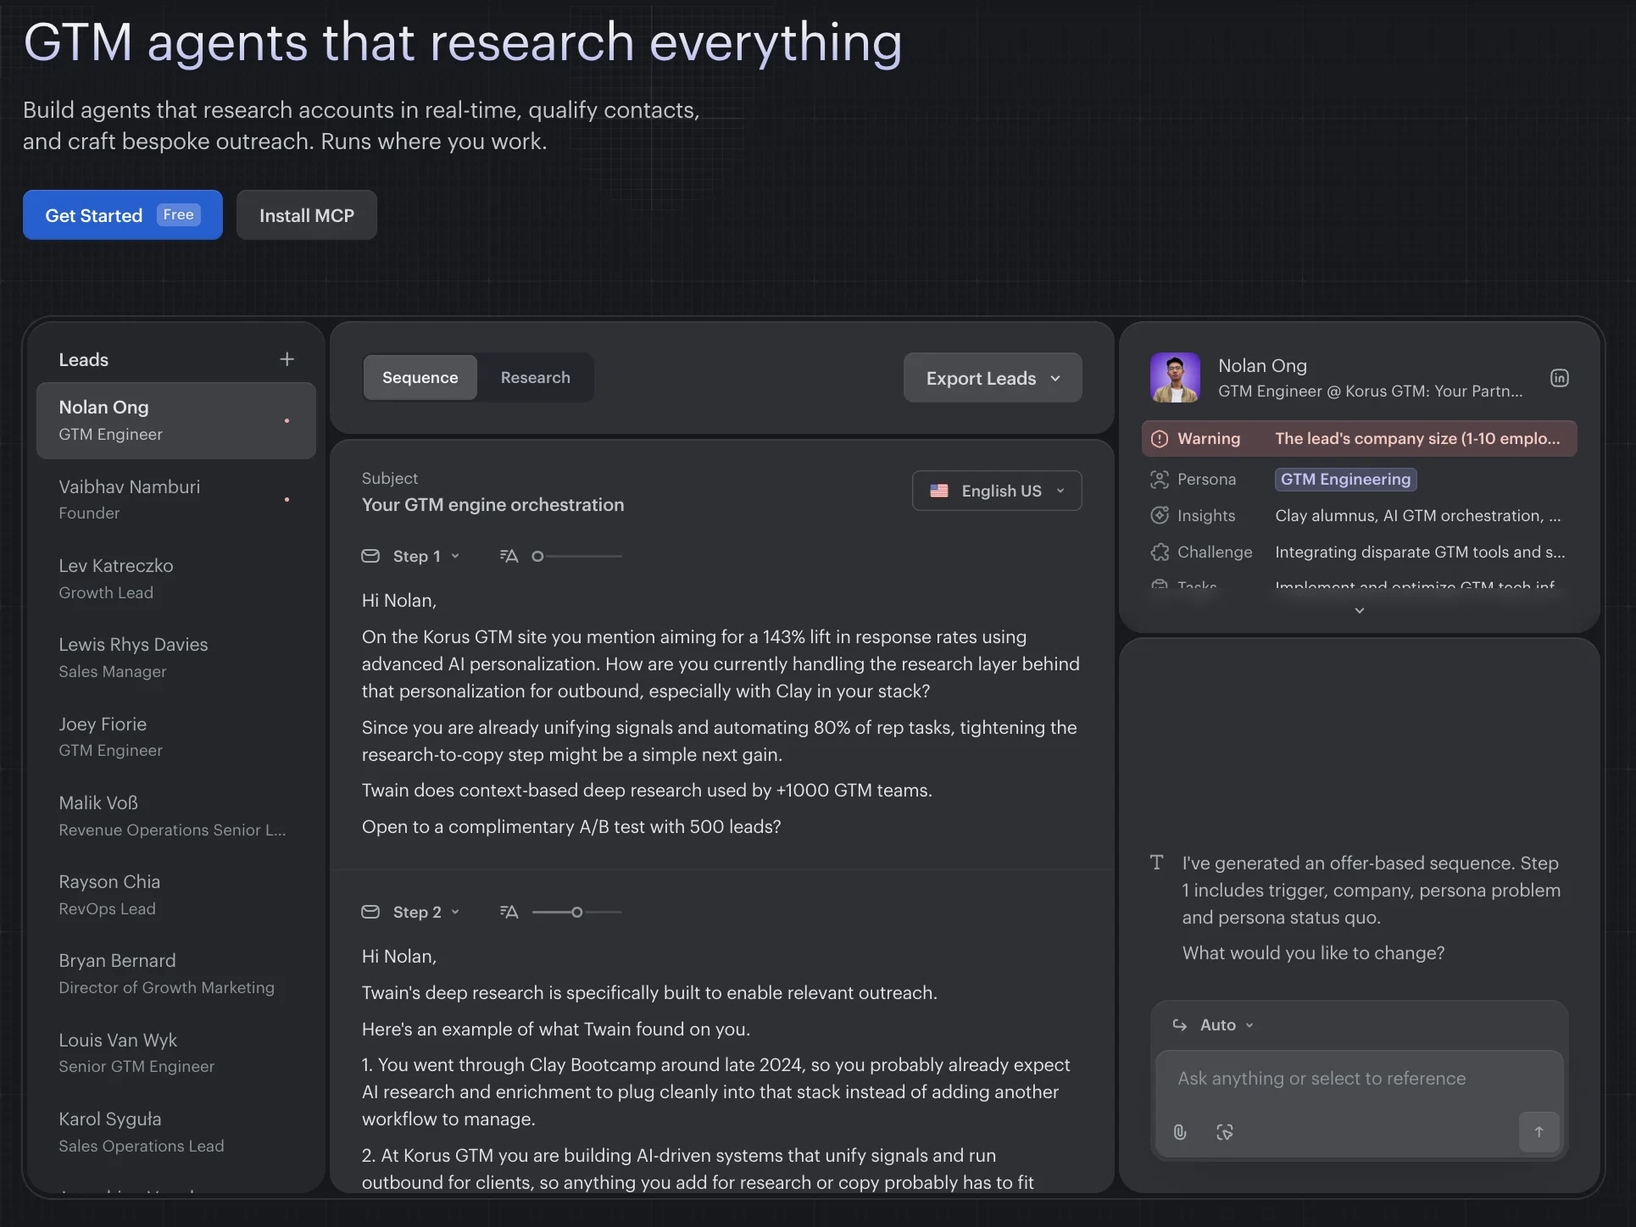Select lead Karol Syguła

[x=176, y=1132]
